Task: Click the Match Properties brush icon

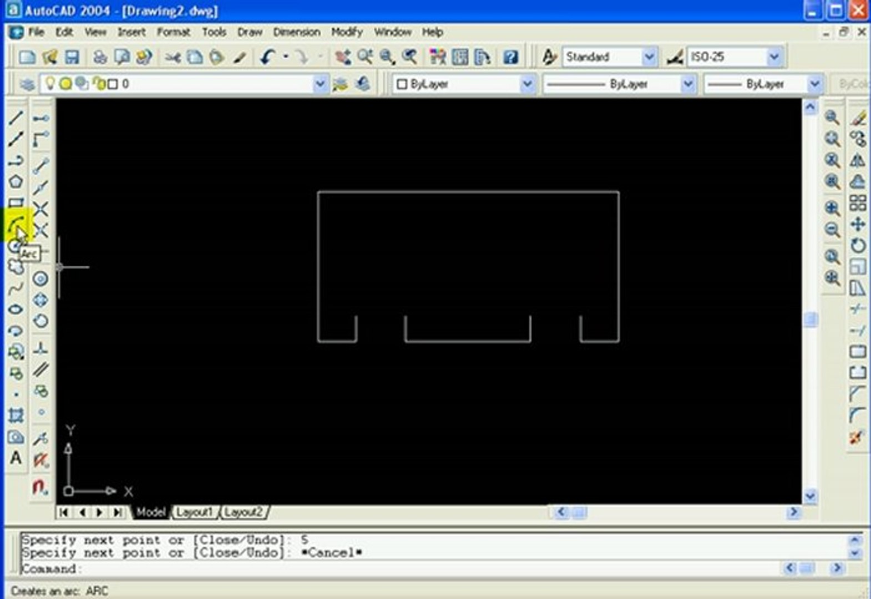Action: point(240,57)
